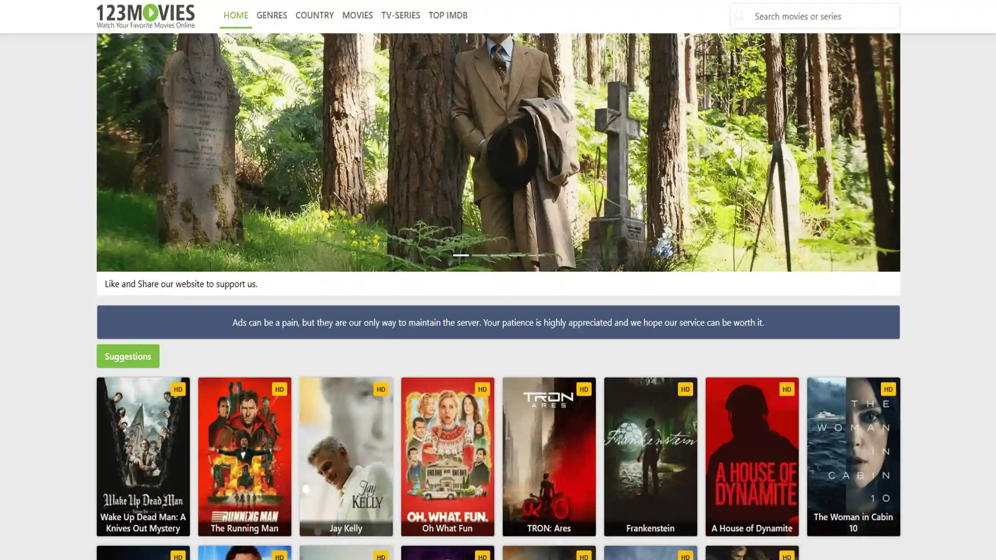Viewport: 996px width, 560px height.
Task: Switch to the MOVIES listing
Action: coord(357,15)
